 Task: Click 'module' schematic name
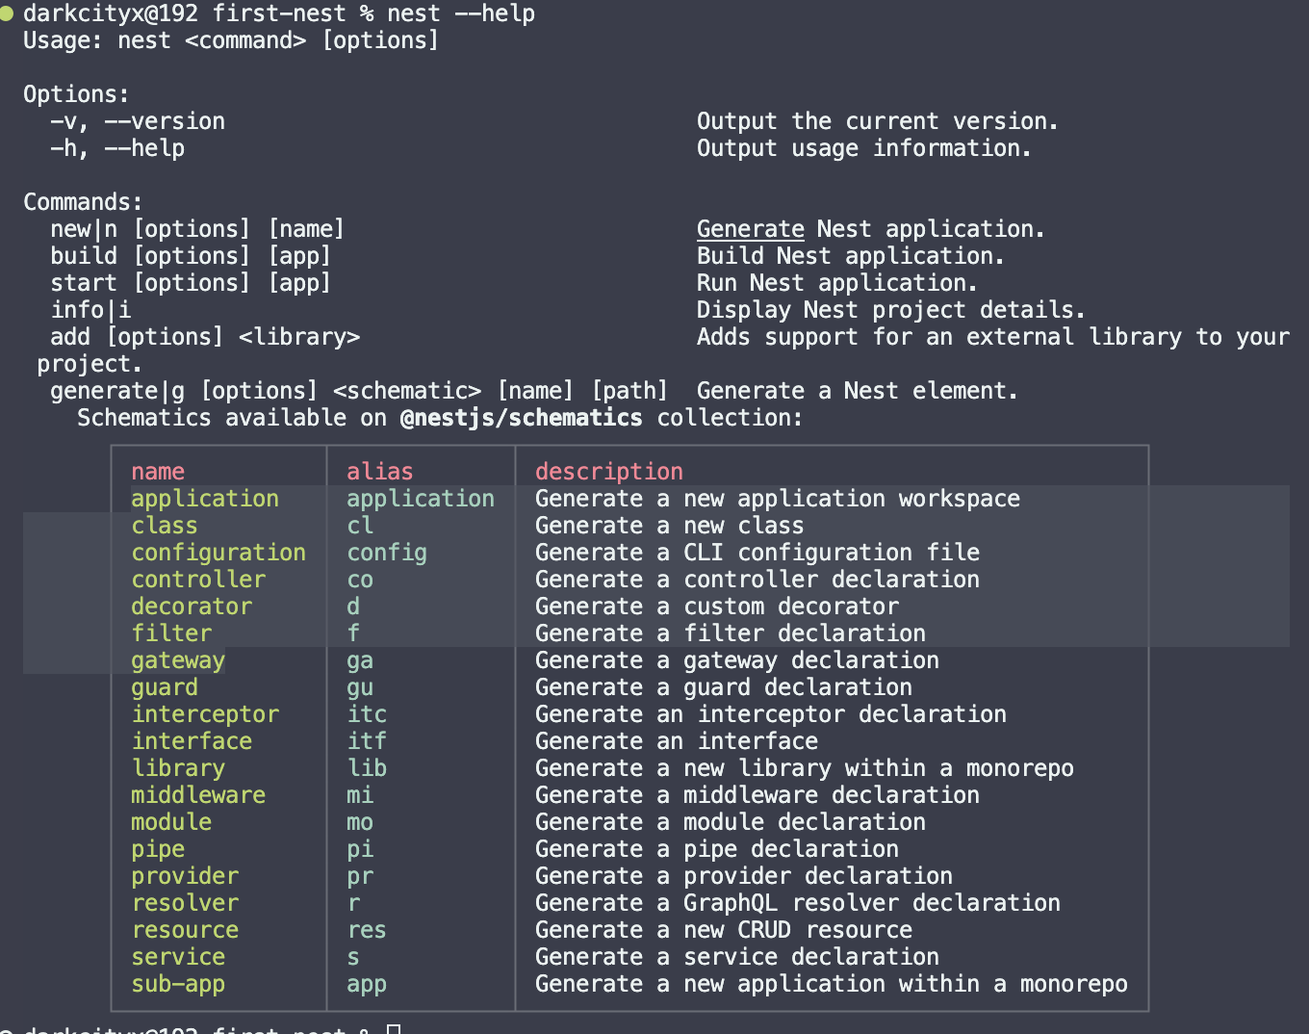171,822
